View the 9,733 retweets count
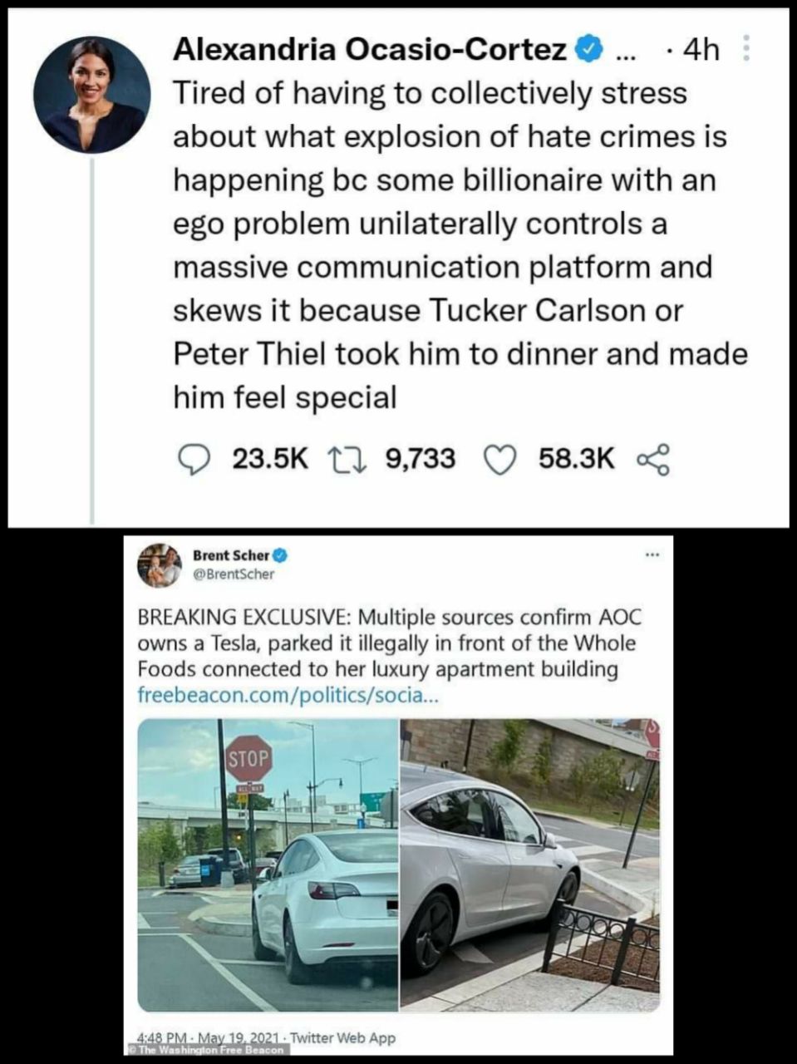 point(421,459)
